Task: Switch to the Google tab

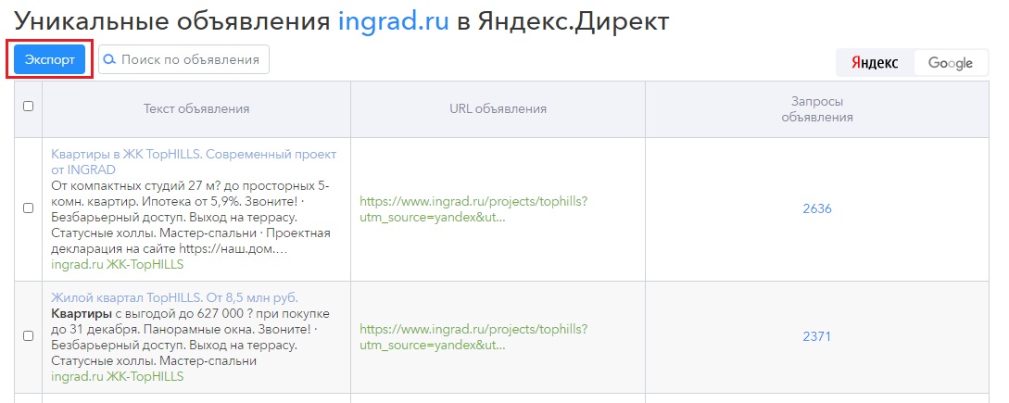Action: (951, 63)
